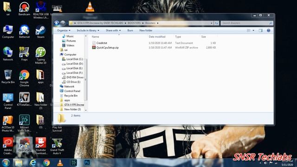Viewport: 297px width, 167px height.
Task: Open Photoshop from the taskbar
Action: coord(87,162)
